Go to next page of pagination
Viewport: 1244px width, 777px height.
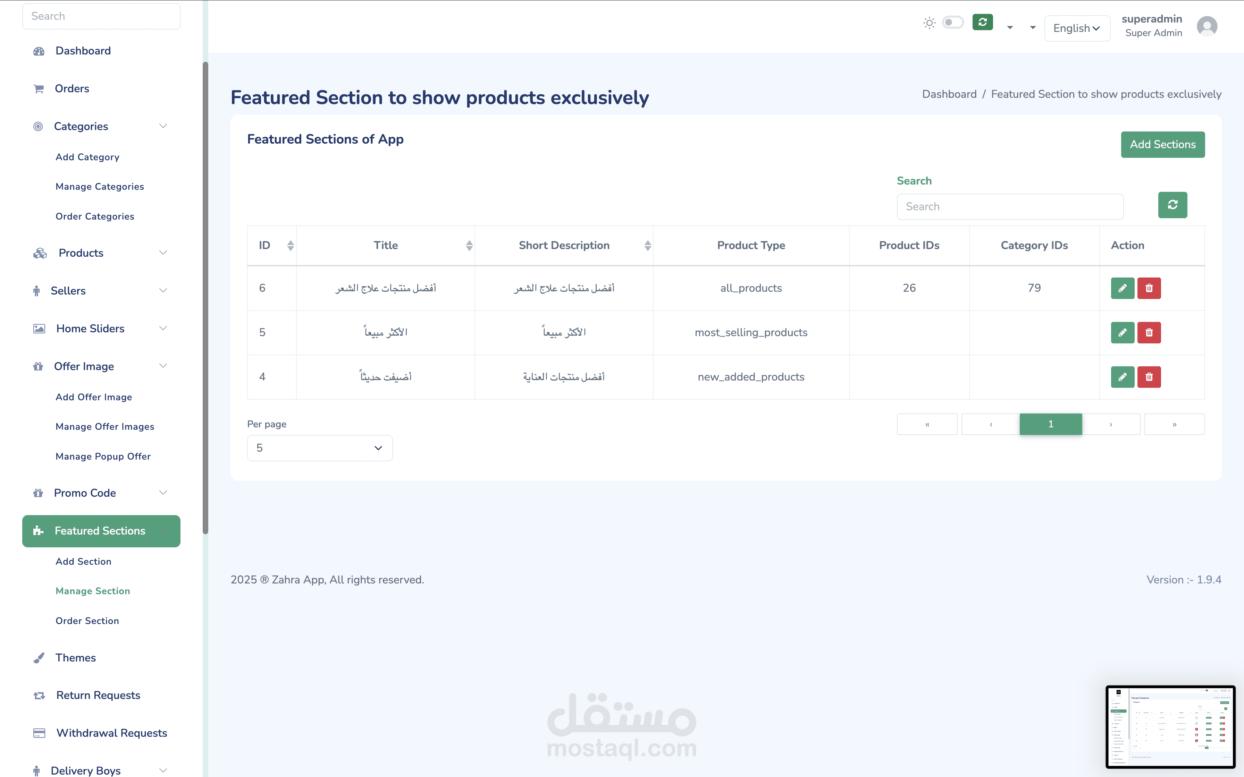click(x=1111, y=425)
